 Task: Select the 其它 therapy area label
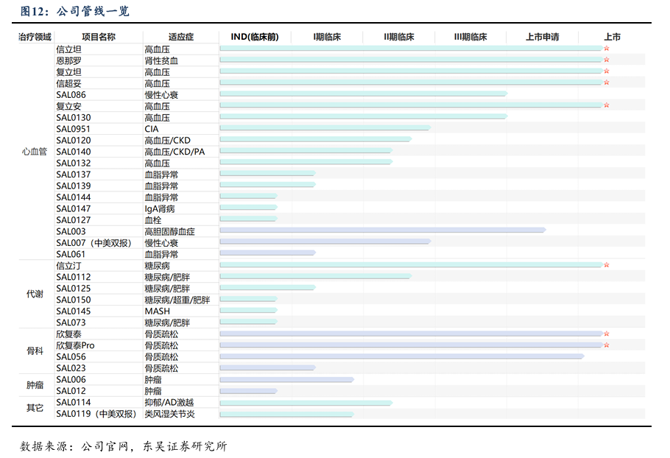[x=35, y=408]
